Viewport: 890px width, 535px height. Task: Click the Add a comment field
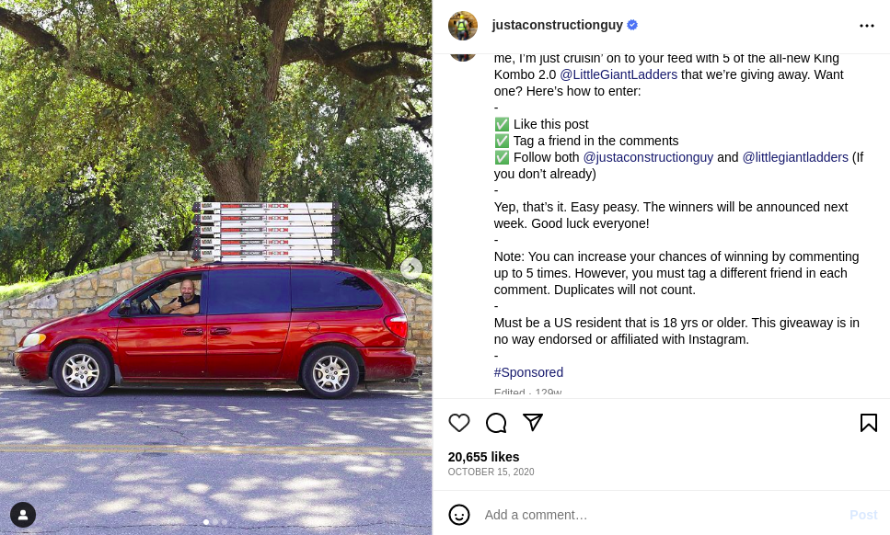pyautogui.click(x=661, y=515)
